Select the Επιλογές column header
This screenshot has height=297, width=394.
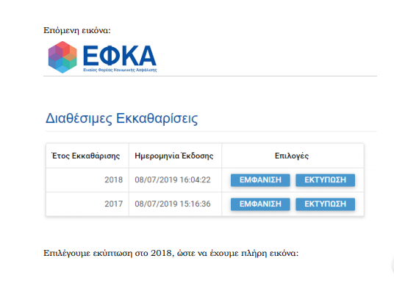click(292, 156)
